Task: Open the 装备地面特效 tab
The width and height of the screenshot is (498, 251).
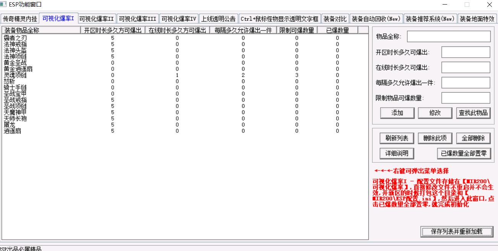Action: click(x=477, y=19)
